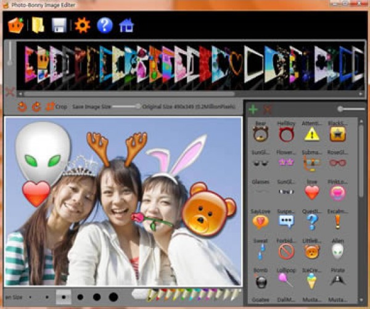This screenshot has width=370, height=309.
Task: Choose the highlighted third pen size
Action: point(63,297)
